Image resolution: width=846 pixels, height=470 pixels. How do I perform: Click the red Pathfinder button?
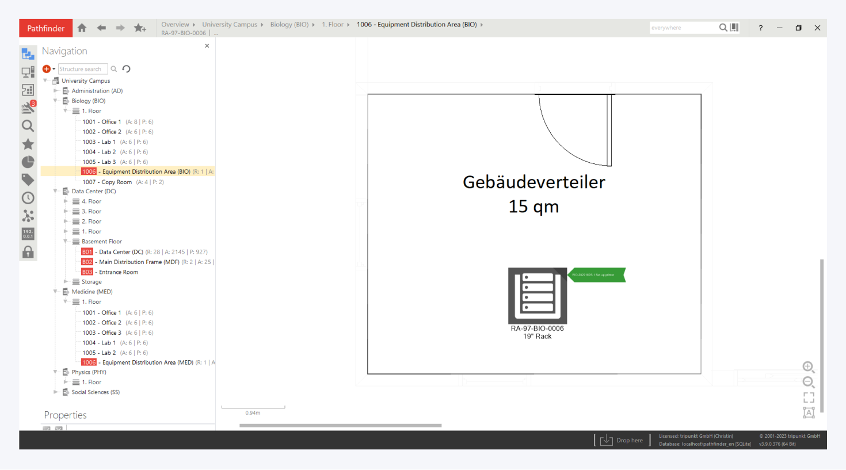45,28
